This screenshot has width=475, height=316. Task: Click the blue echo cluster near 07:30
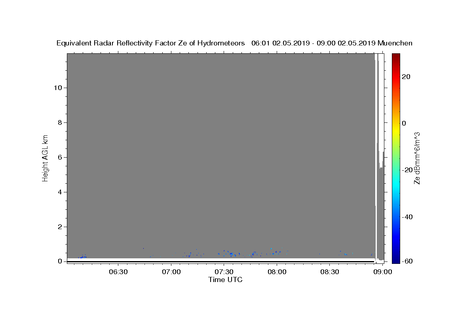tap(230, 253)
